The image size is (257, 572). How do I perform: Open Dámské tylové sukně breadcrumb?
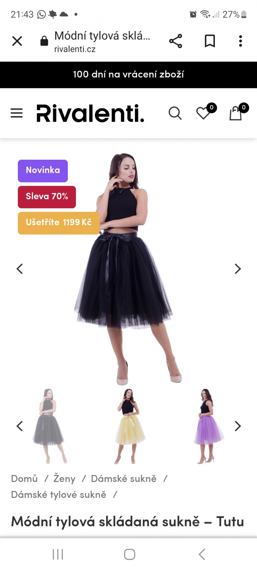click(58, 494)
